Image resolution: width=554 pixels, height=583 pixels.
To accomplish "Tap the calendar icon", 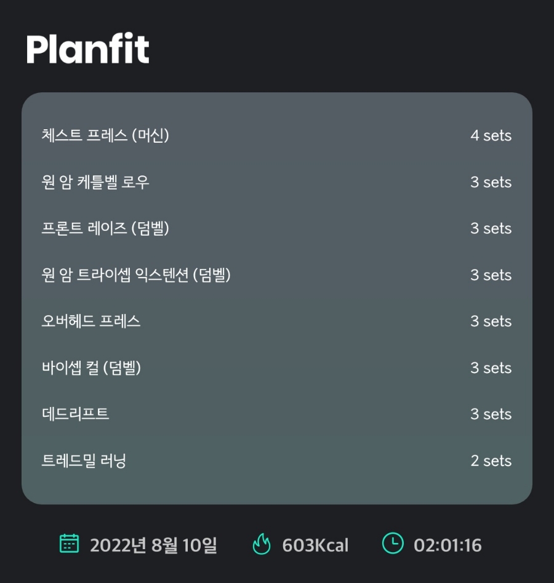I will (x=69, y=544).
